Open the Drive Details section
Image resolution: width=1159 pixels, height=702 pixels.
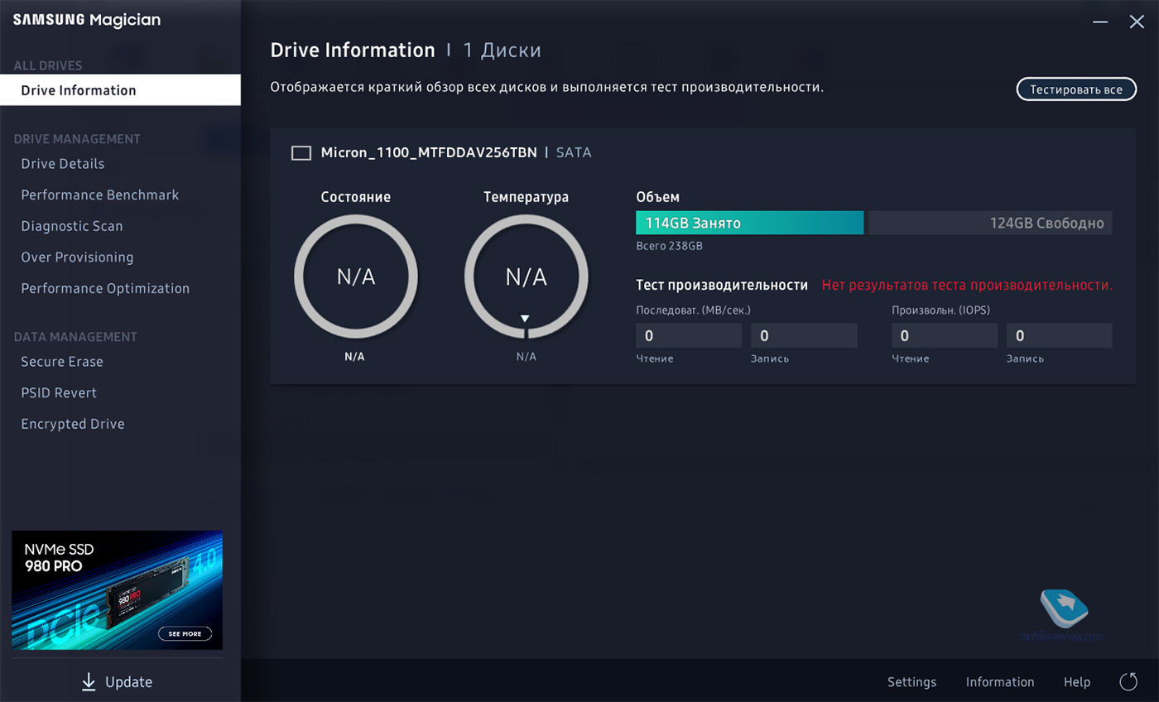[63, 164]
